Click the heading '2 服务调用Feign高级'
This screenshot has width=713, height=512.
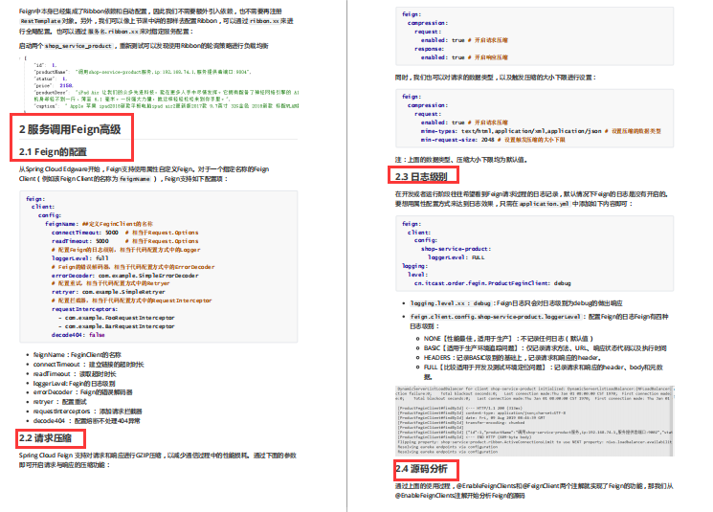pyautogui.click(x=70, y=129)
